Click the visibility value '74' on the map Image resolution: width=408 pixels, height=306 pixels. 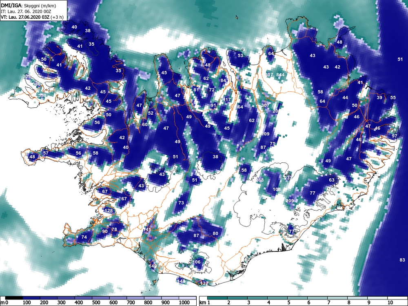84,237
